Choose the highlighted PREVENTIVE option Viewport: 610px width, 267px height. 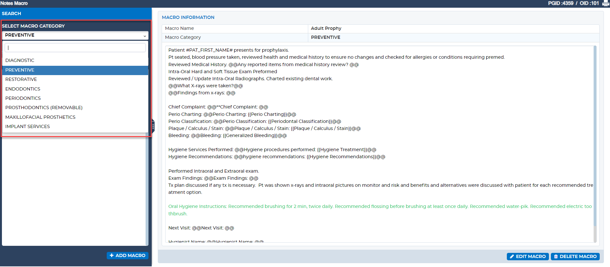[x=20, y=70]
